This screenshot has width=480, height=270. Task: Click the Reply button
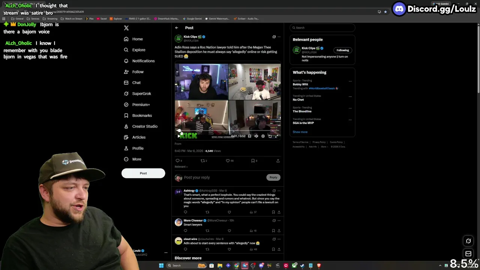click(273, 177)
